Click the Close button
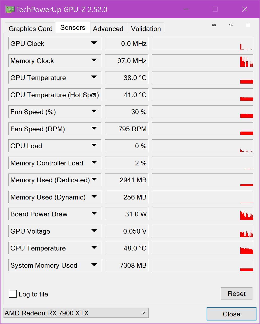This screenshot has height=324, width=260. (x=231, y=314)
